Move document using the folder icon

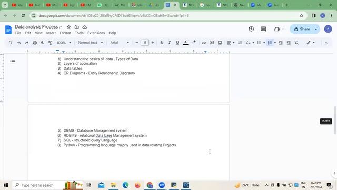pyautogui.click(x=77, y=27)
